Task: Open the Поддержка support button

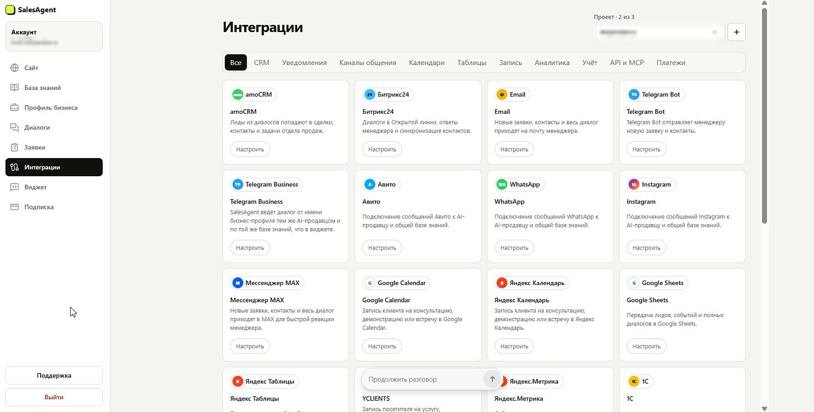Action: [54, 375]
